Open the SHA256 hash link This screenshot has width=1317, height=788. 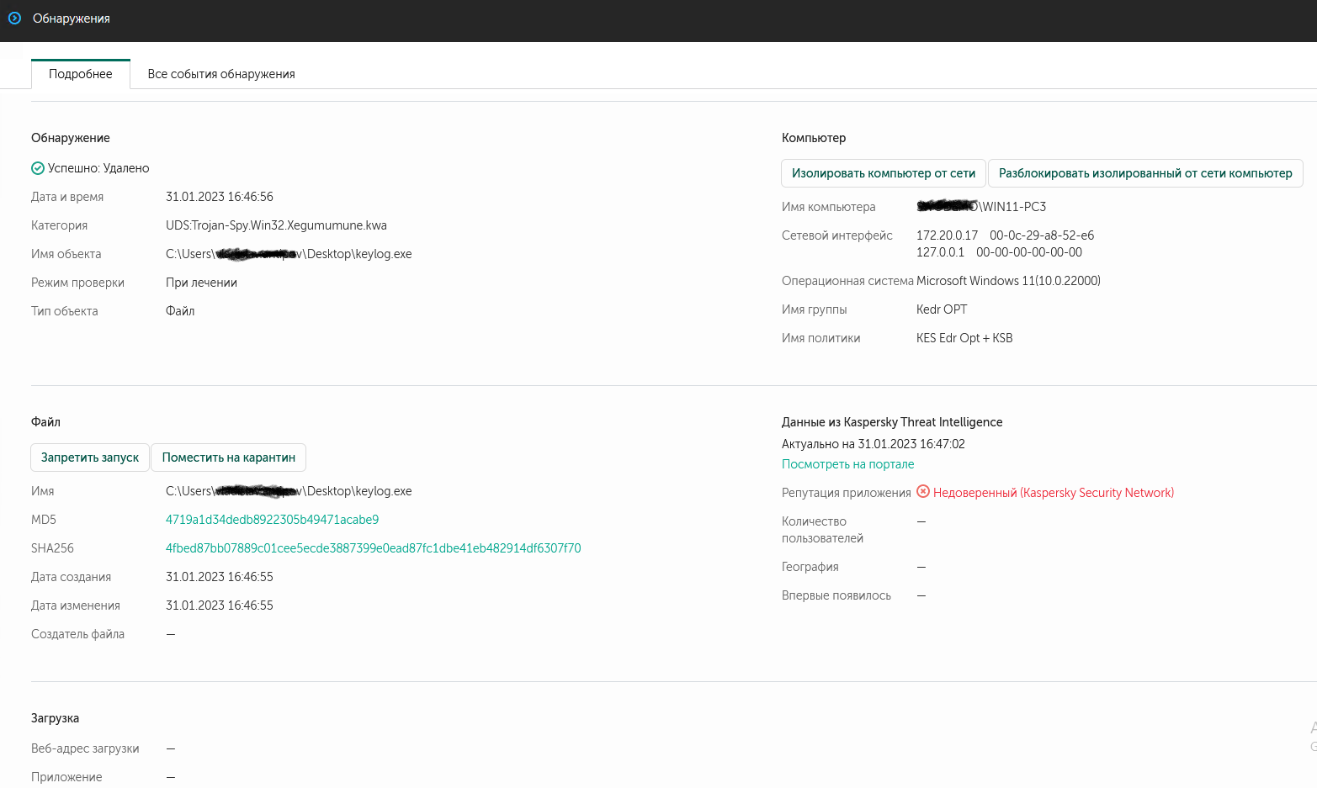click(x=373, y=548)
